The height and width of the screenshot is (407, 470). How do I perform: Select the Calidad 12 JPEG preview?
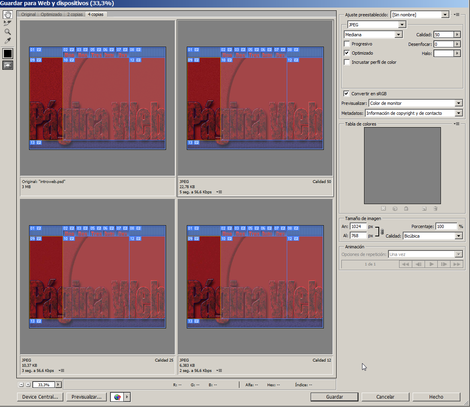pos(255,277)
